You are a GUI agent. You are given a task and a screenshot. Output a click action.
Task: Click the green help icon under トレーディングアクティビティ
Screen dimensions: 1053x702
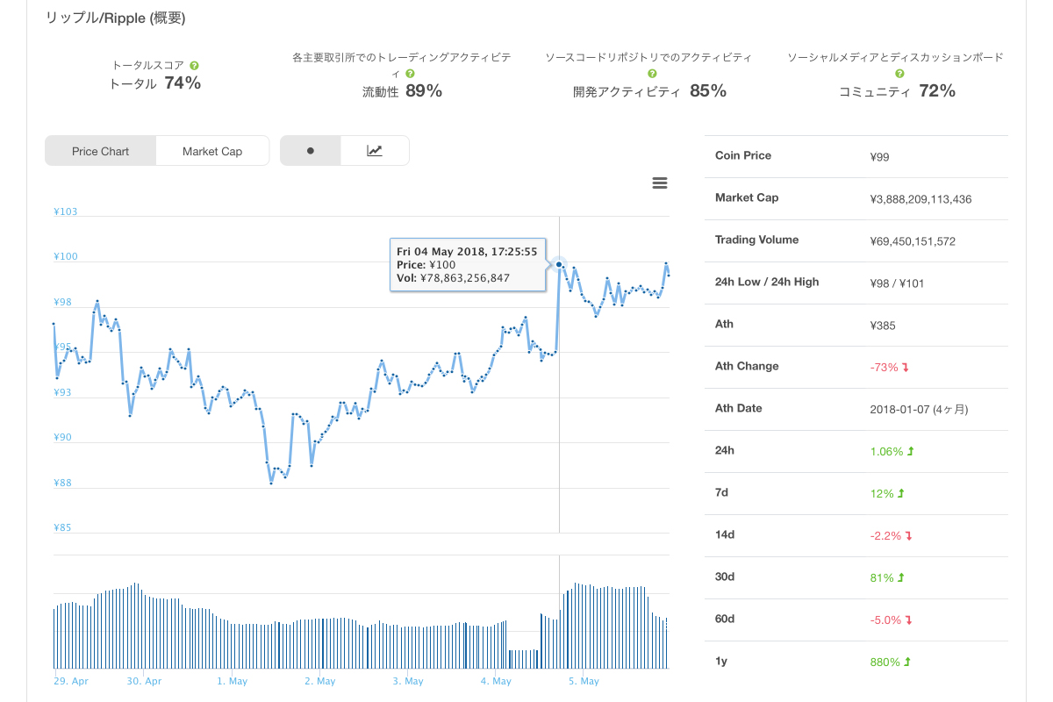coord(410,75)
